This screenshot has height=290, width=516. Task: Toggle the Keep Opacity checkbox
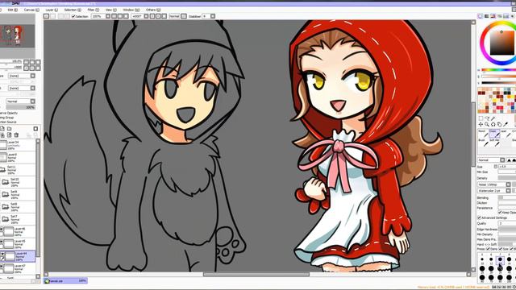(x=500, y=213)
